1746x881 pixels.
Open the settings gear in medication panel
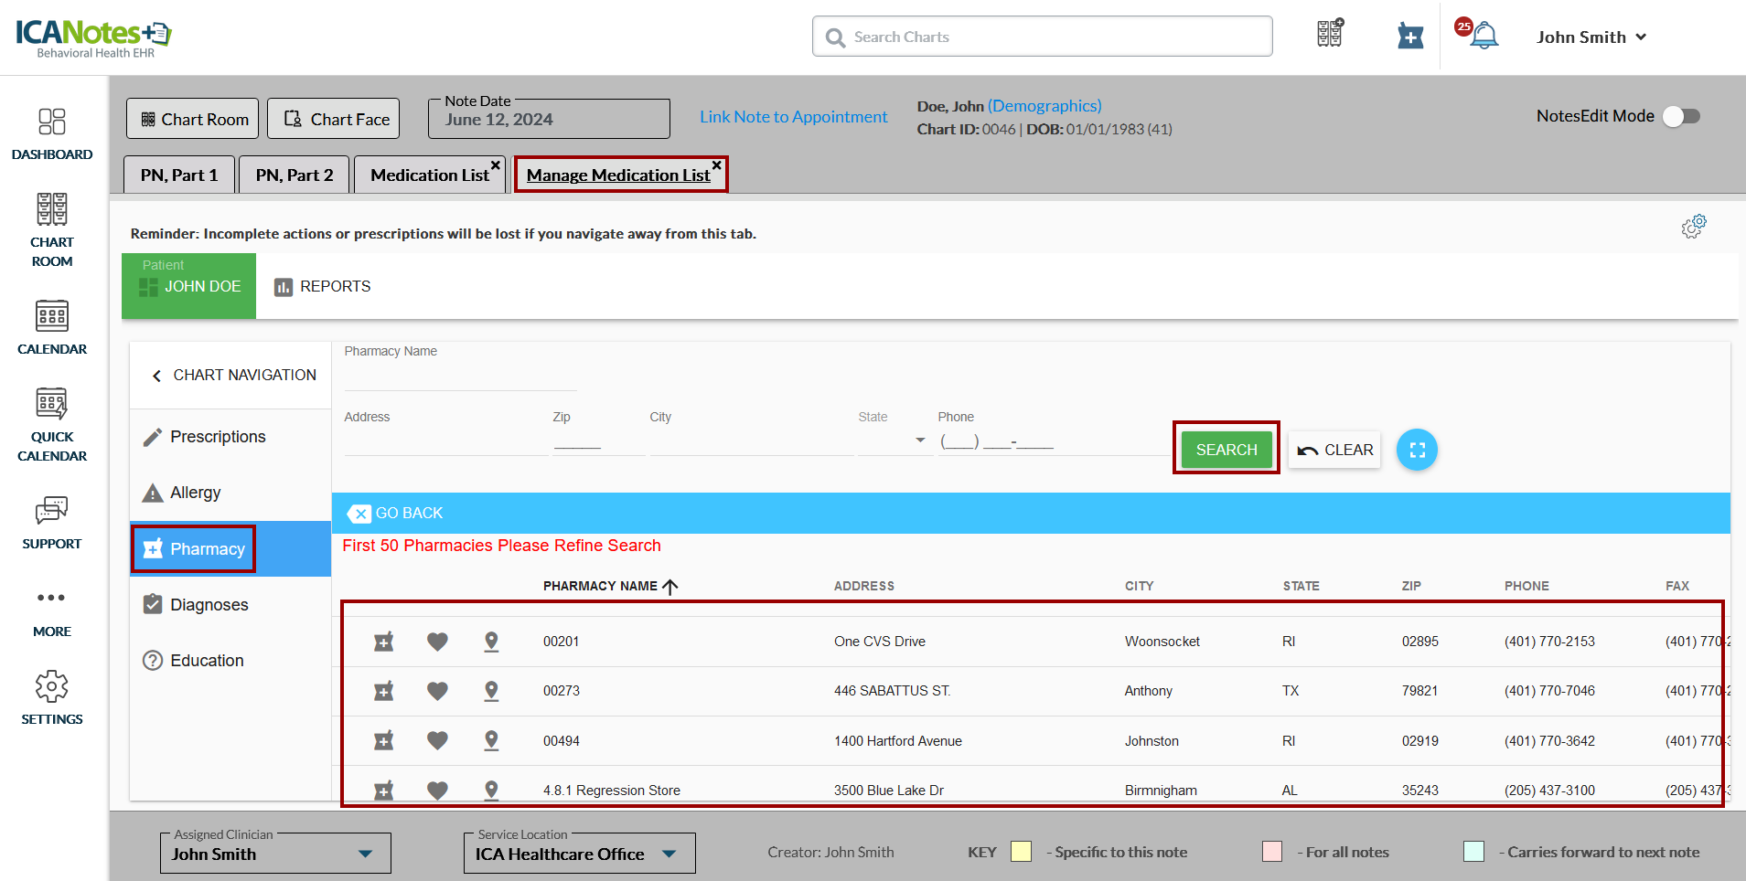1693,227
